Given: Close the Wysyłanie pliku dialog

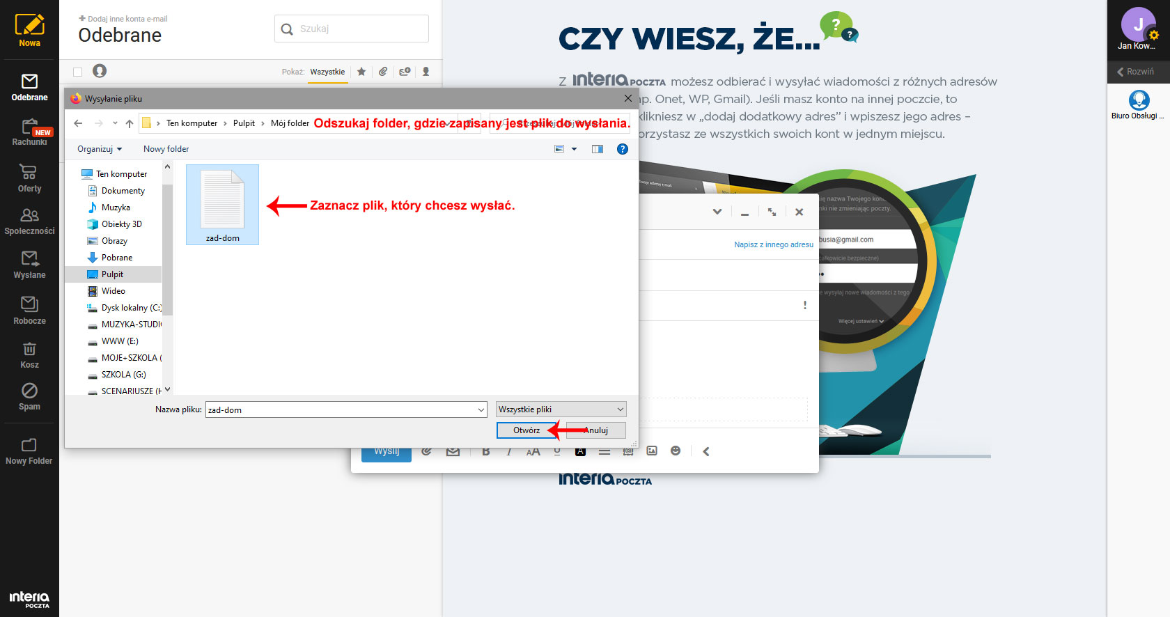Looking at the screenshot, I should point(628,98).
